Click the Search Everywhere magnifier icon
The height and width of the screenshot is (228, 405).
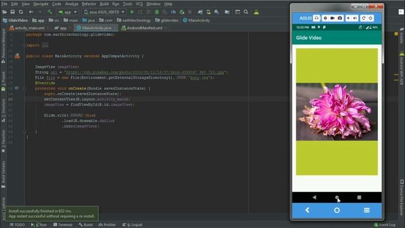coord(246,12)
